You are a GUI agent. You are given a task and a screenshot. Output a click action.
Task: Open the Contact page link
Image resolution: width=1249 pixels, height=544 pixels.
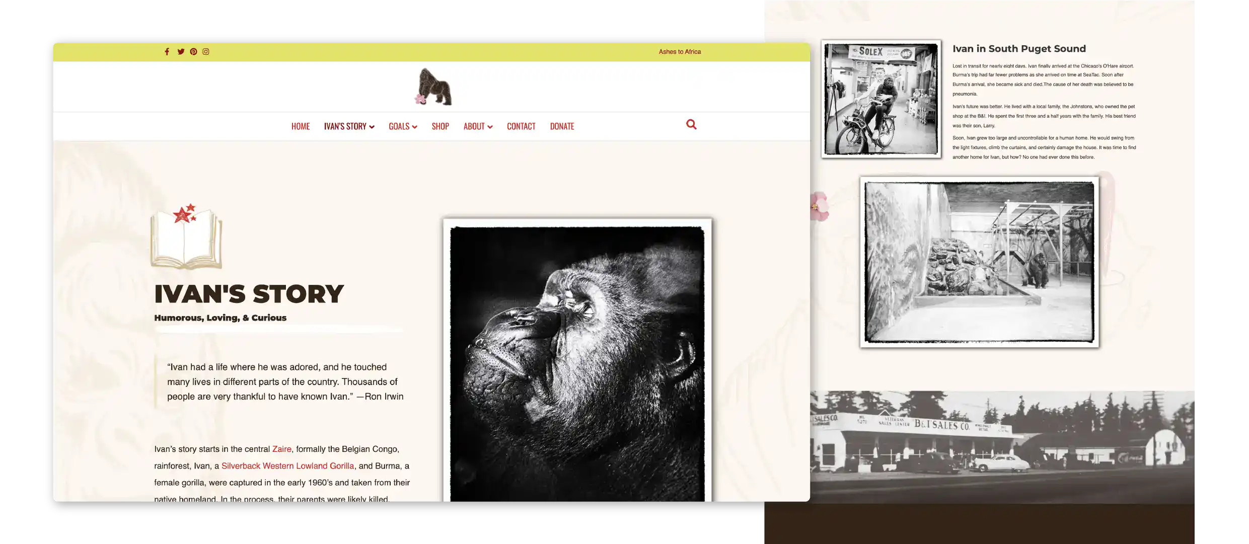521,126
